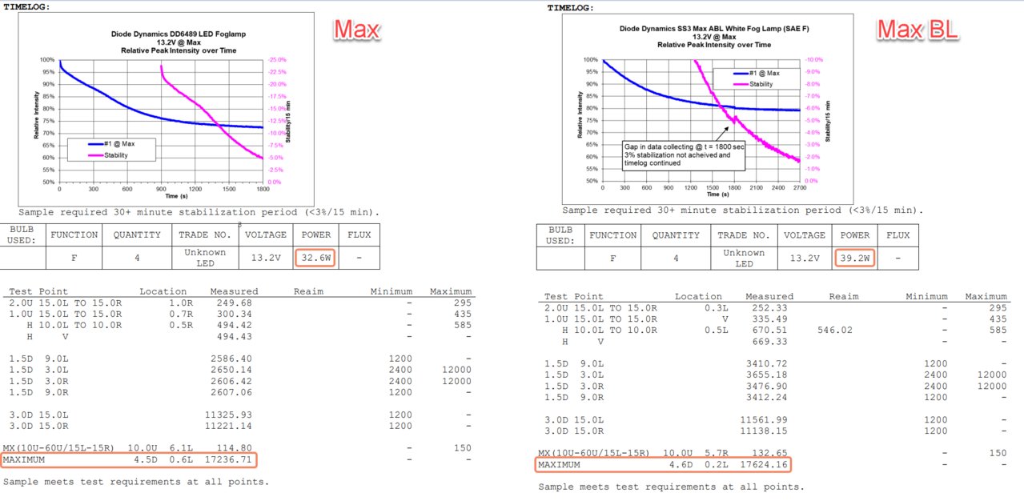Click the MX row value "132.65"
1024x501 pixels.
coord(769,453)
